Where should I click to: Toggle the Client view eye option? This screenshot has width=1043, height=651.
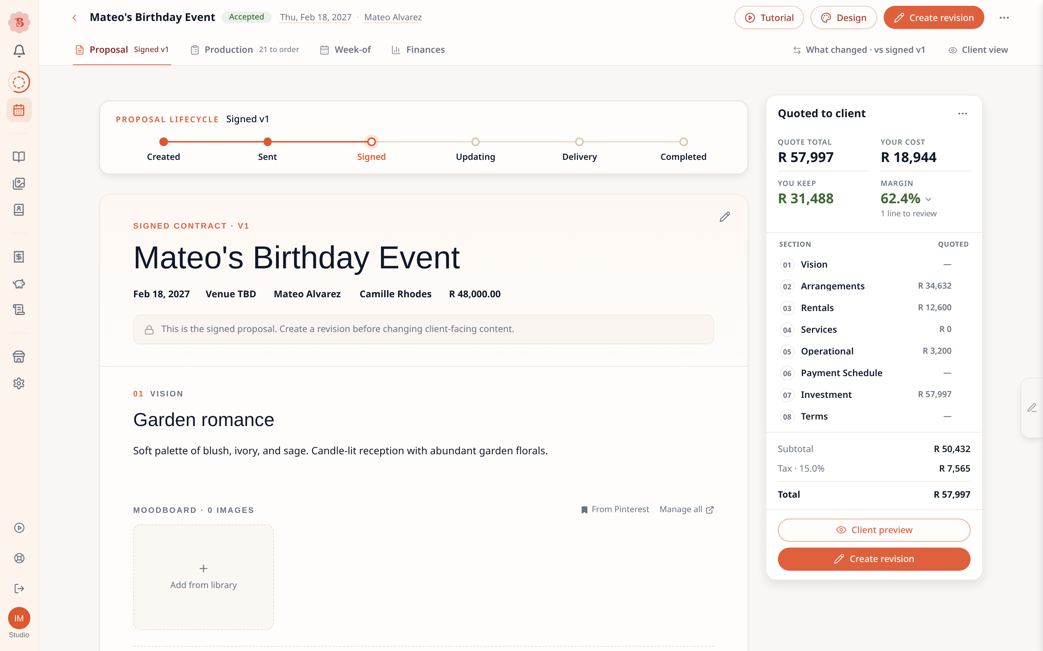click(x=978, y=50)
